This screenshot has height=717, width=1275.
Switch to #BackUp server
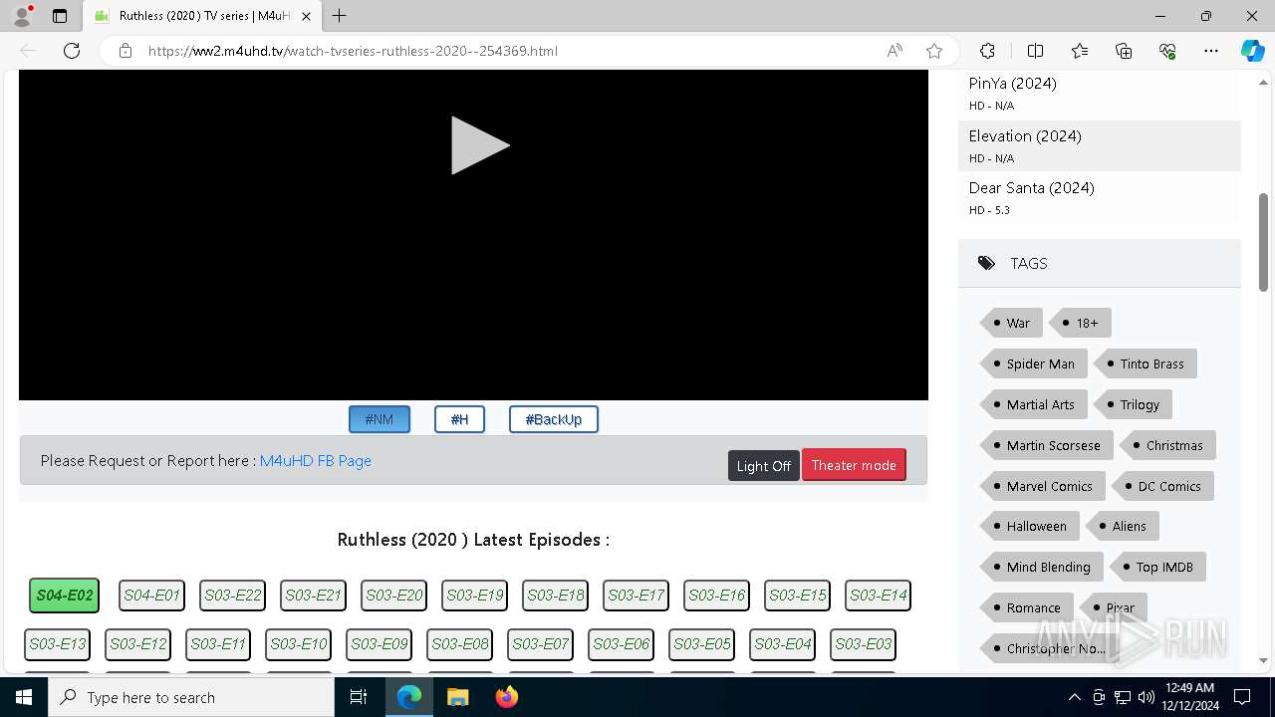pos(554,419)
